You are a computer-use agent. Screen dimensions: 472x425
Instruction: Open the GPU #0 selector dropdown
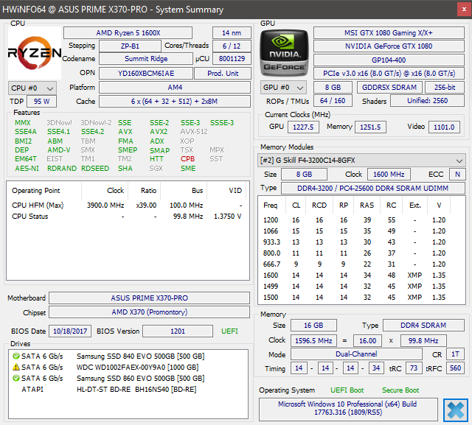pos(283,88)
